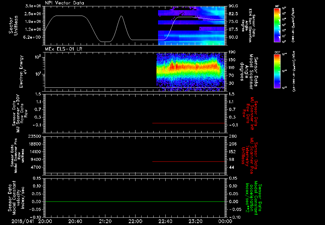The width and height of the screenshot is (325, 225).
Task: Click the '44' telemetry tick label
Action: tap(231, 167)
